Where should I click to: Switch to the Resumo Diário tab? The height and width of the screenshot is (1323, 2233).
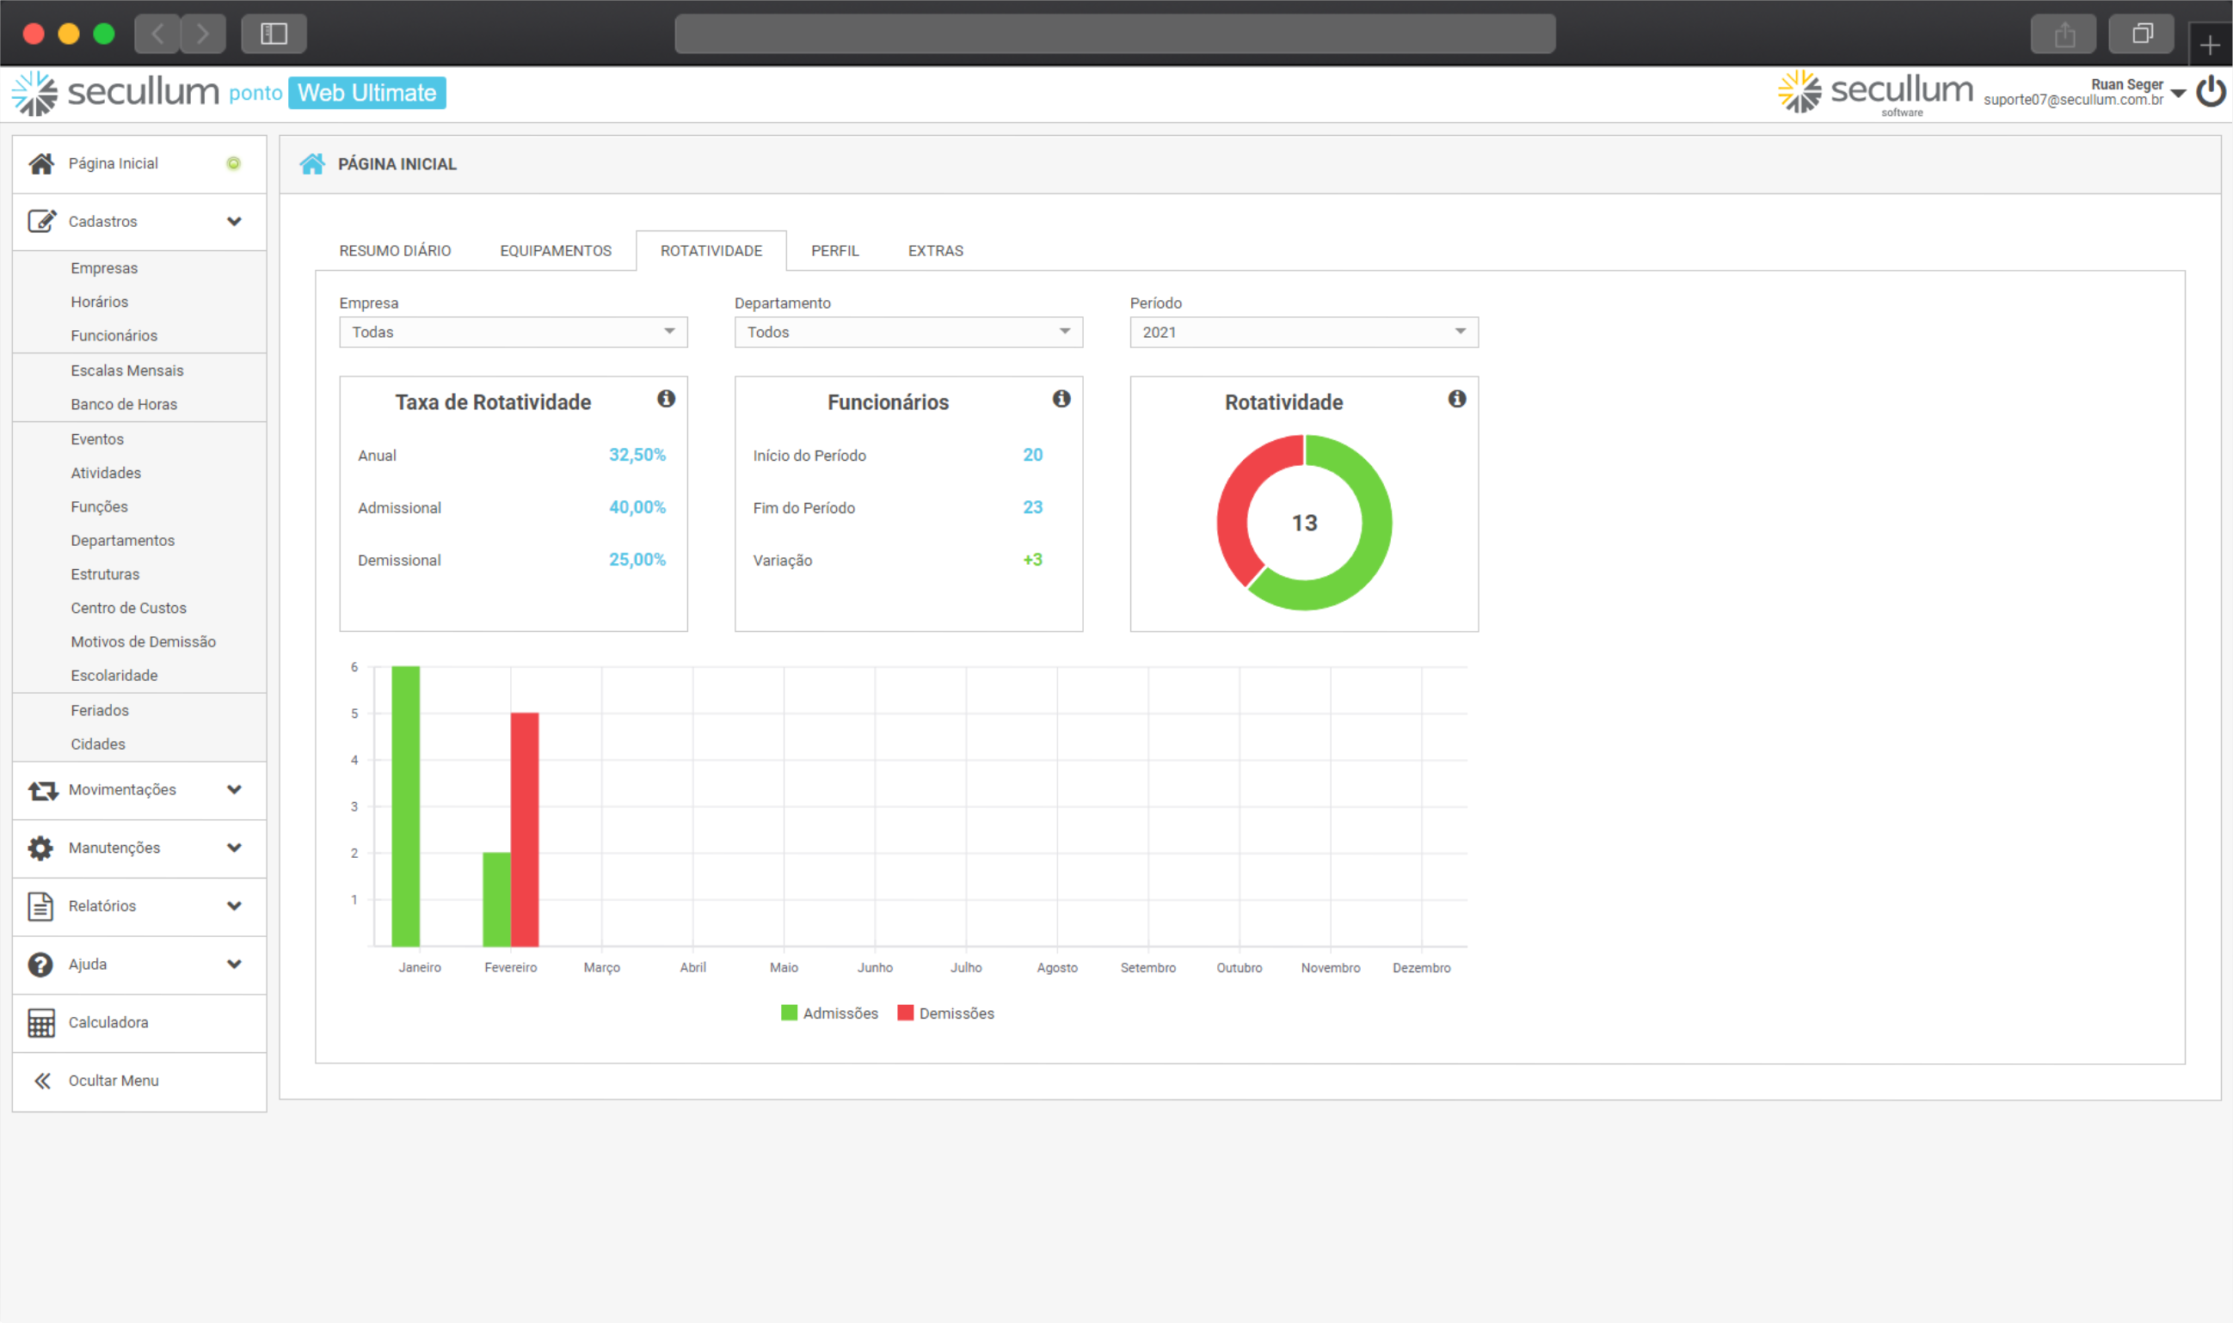(x=395, y=250)
